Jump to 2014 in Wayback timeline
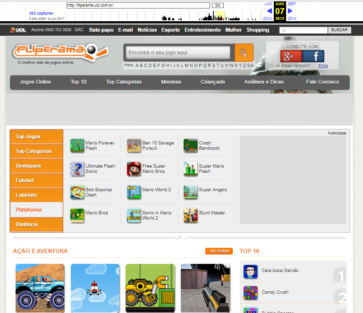The width and height of the screenshot is (363, 313). tap(292, 18)
